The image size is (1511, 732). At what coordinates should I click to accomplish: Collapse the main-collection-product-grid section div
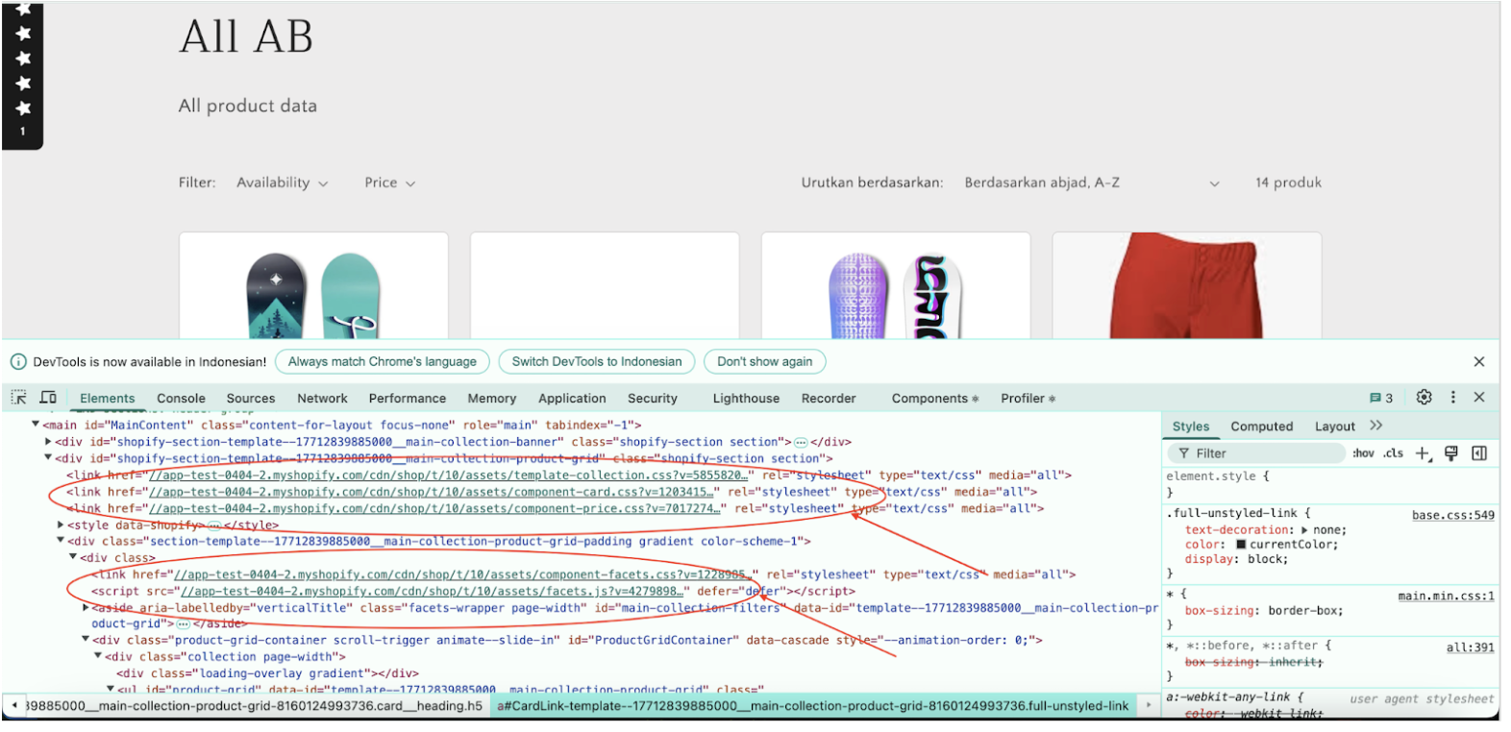click(48, 458)
